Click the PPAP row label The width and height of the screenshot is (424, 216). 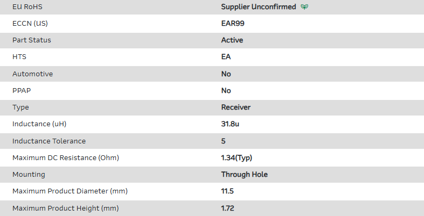point(22,90)
